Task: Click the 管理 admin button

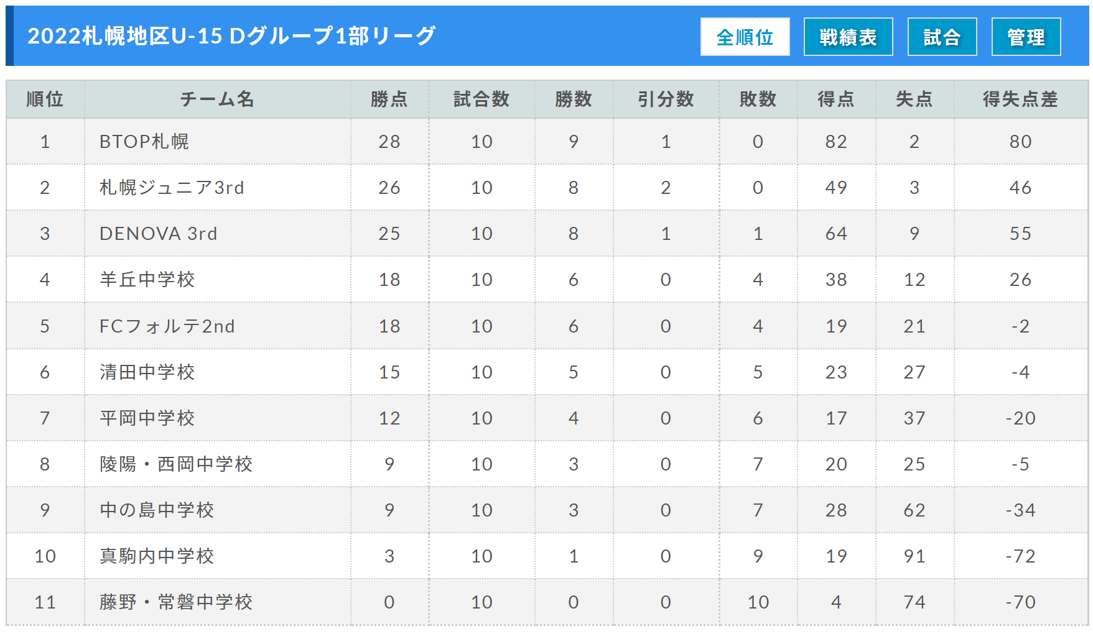Action: click(1026, 37)
